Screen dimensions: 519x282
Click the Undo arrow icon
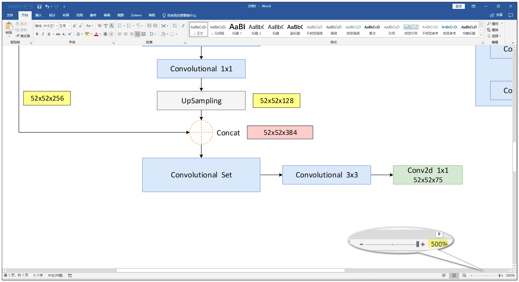tap(47, 6)
